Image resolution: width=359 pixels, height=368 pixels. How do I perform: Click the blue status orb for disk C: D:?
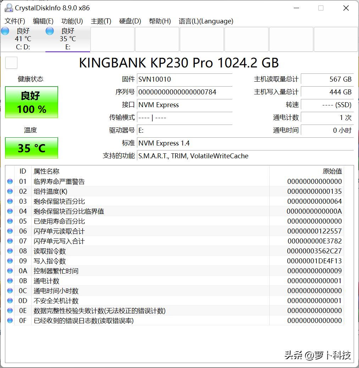[5, 31]
